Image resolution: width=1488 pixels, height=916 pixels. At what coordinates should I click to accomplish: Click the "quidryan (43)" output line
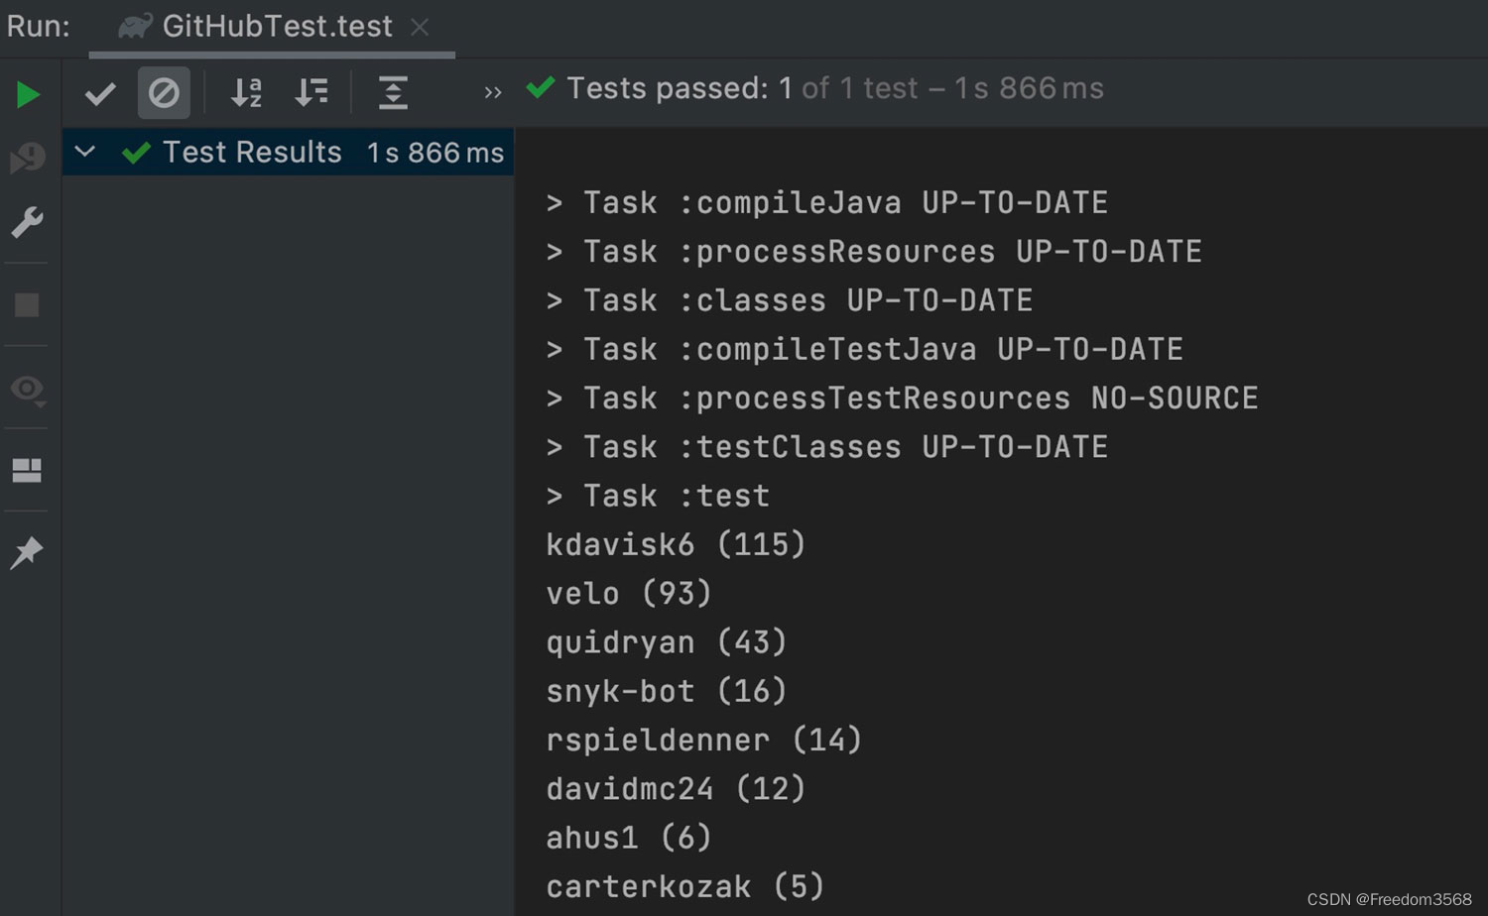[667, 642]
